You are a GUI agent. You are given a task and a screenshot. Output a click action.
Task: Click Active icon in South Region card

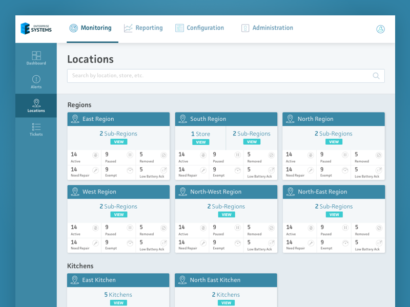click(x=203, y=155)
